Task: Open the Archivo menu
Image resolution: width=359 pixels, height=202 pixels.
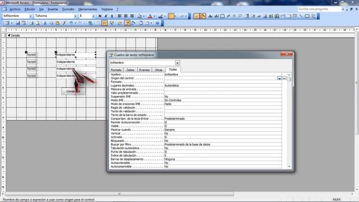Action: pyautogui.click(x=15, y=9)
